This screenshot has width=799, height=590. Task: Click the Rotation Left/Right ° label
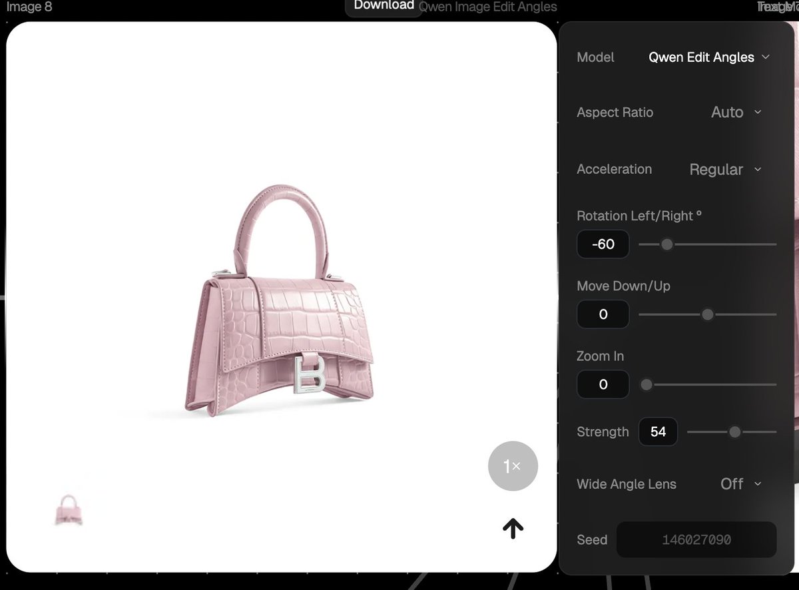coord(639,216)
